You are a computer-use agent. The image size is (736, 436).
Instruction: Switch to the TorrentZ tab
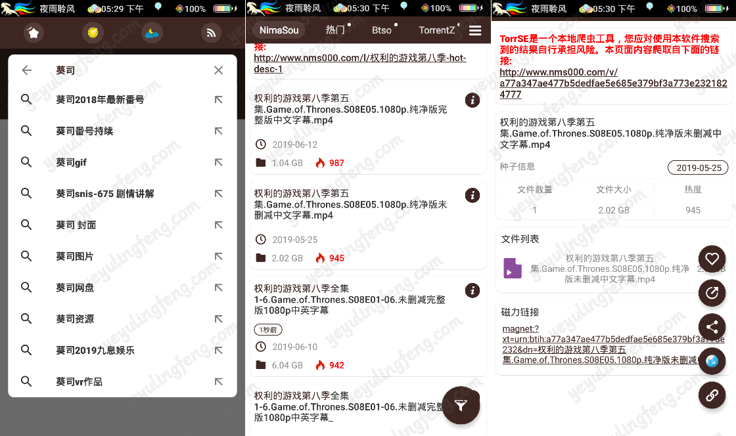pyautogui.click(x=436, y=30)
